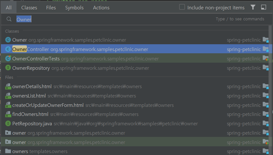The height and width of the screenshot is (155, 273).
Task: Click the module icon in ownerDetails.html row
Action: point(266,86)
